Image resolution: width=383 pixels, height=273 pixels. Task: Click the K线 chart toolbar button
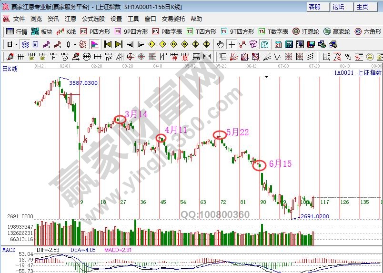tap(66, 31)
